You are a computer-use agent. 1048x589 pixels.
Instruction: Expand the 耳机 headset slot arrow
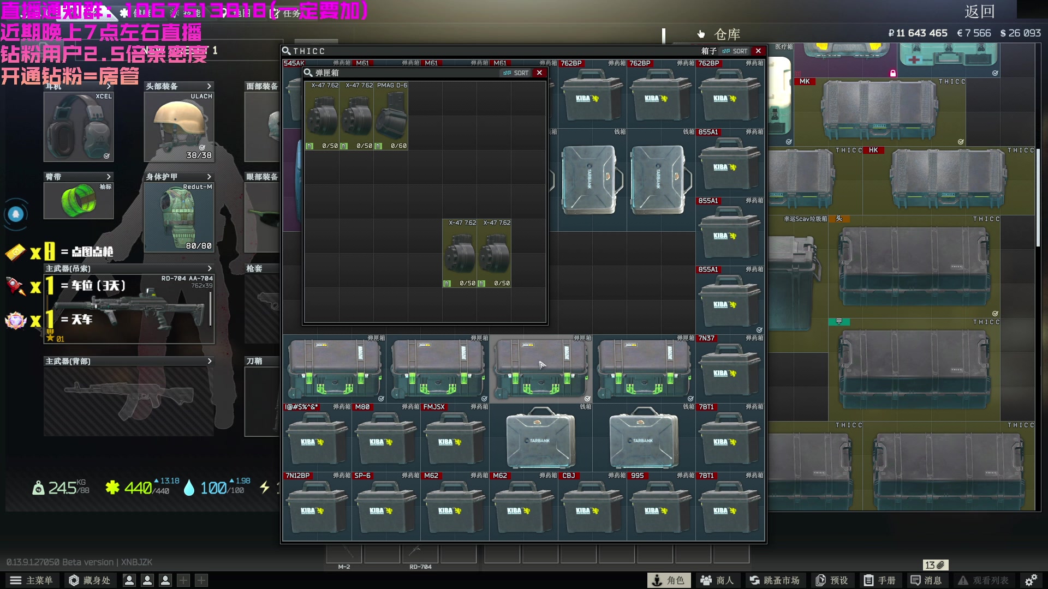click(x=109, y=86)
